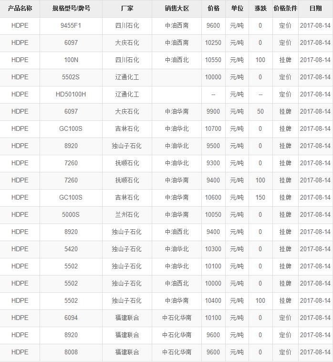Screen dimensions: 333x362
Task: Select the 8008 grade cell
Action: (x=71, y=352)
